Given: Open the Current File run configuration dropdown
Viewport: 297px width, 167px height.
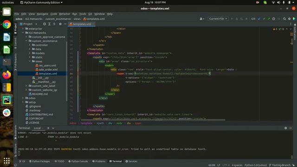Looking at the screenshot, I should 218,19.
